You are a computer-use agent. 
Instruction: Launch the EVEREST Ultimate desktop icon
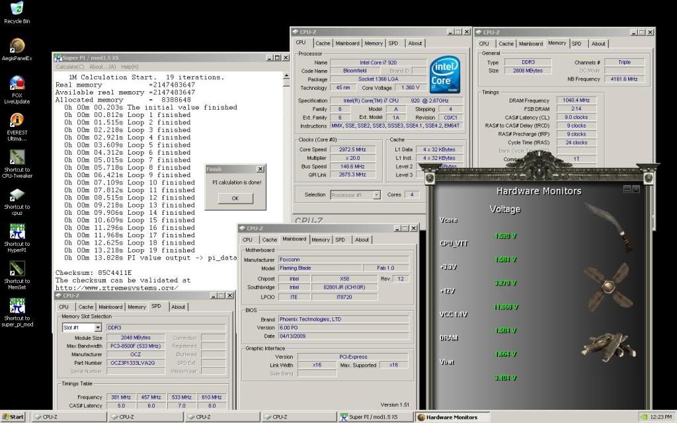pos(17,120)
